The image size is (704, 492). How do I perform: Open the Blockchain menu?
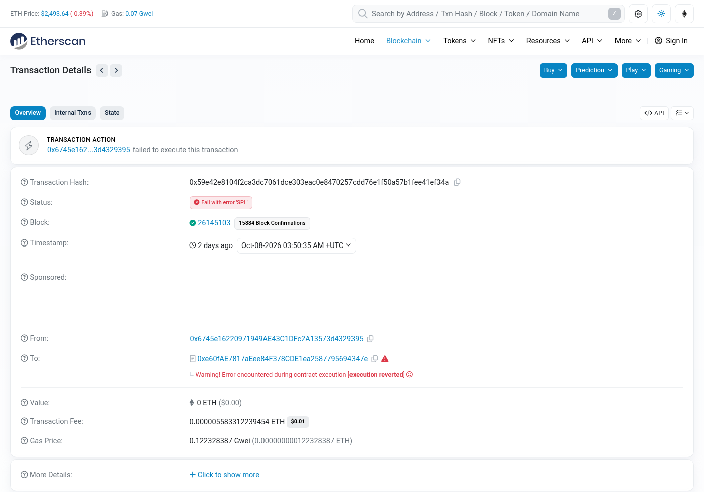[x=408, y=41]
